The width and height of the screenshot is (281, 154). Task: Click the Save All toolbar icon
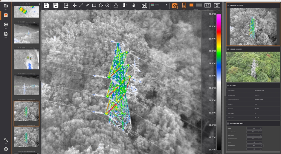(46, 6)
